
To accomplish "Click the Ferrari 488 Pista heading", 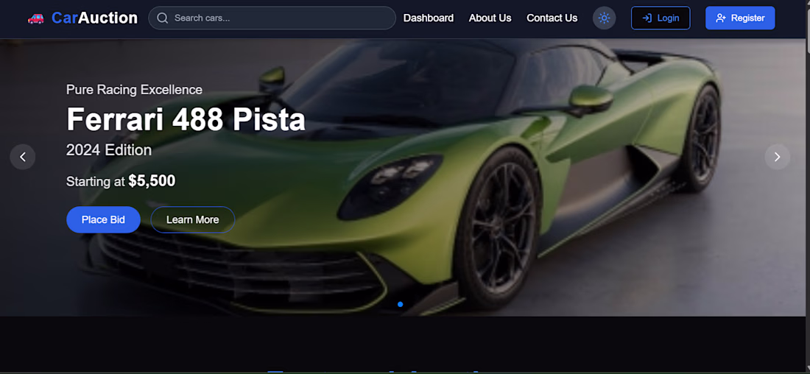I will click(x=186, y=119).
